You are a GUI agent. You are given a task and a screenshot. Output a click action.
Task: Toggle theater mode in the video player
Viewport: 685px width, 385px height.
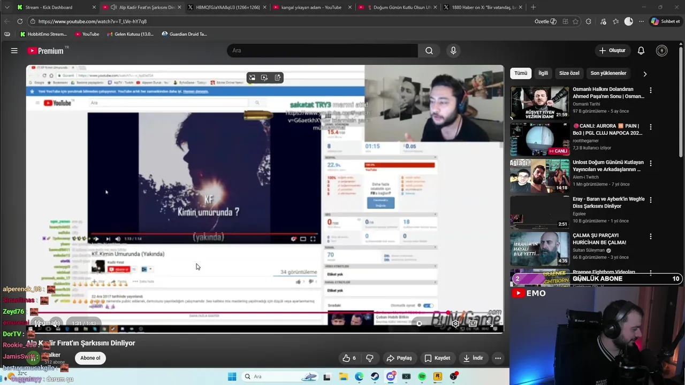473,324
